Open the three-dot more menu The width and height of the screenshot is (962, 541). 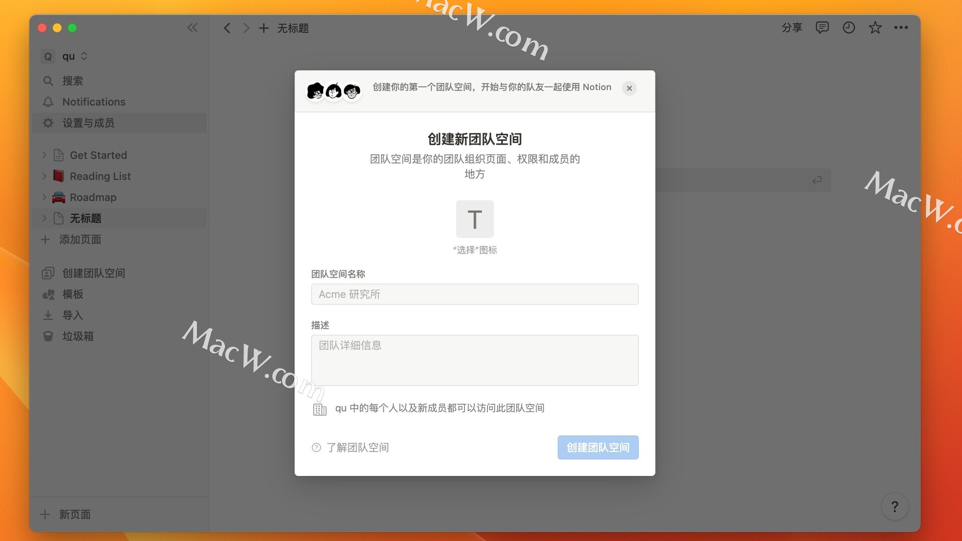point(901,28)
